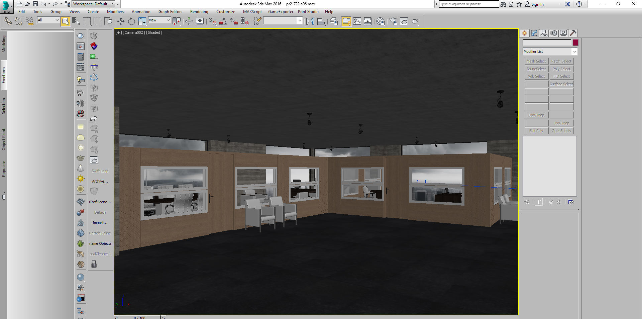Activate the Select and Rotate tool
Screen dimensions: 642x319
[x=131, y=21]
